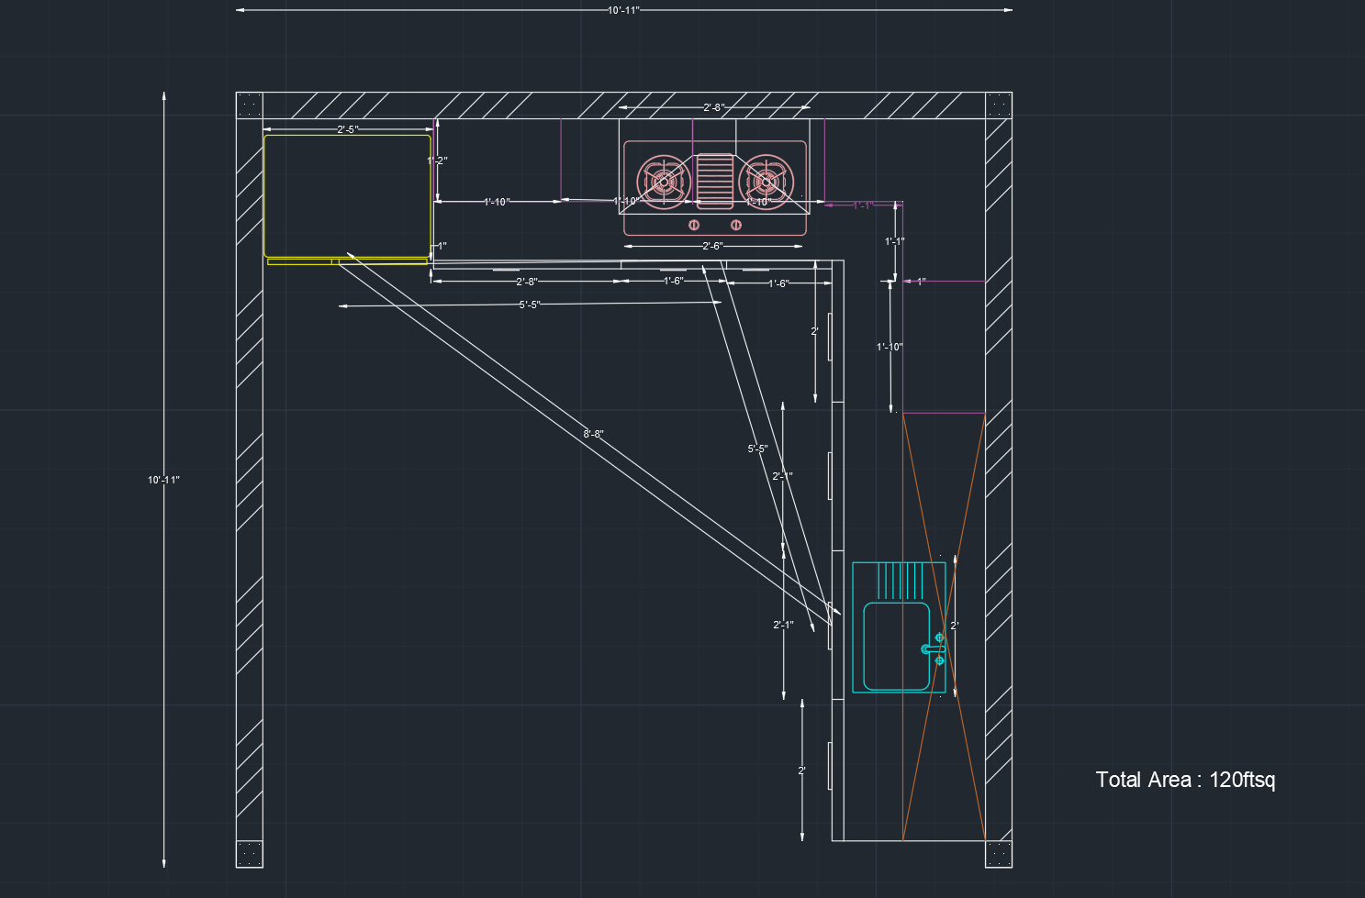Click the lower tap valve symbol near the faucet
The width and height of the screenshot is (1365, 898).
pos(939,660)
